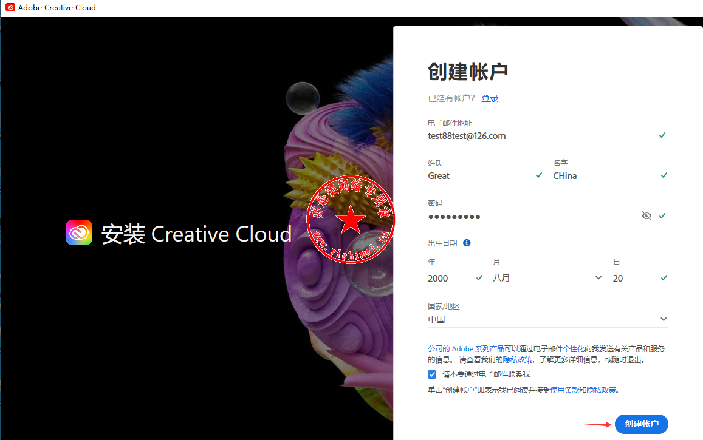The width and height of the screenshot is (703, 440).
Task: Open the 公司的 Adobe 系列产品 link
Action: 466,349
